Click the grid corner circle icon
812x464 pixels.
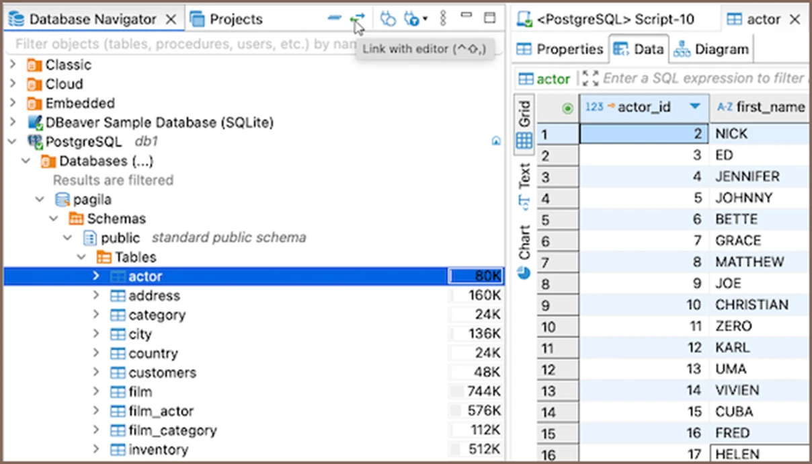point(567,108)
